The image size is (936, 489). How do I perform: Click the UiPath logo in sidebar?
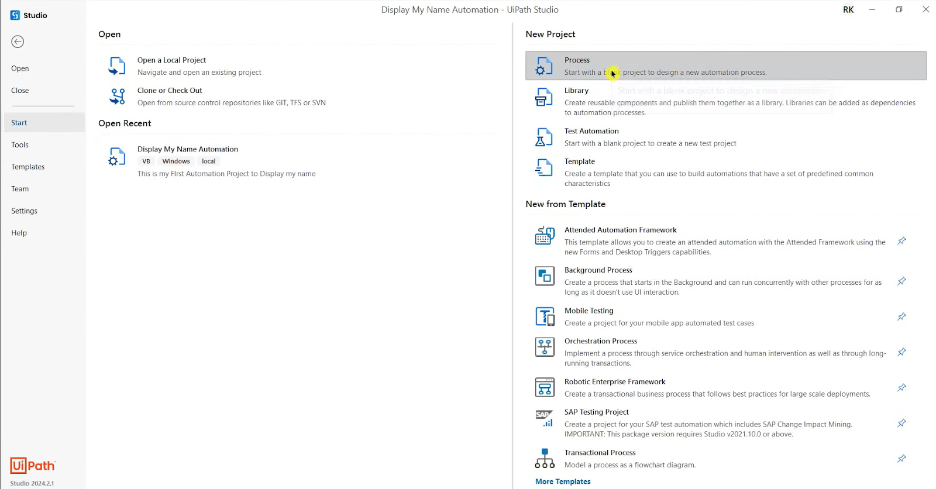(33, 466)
